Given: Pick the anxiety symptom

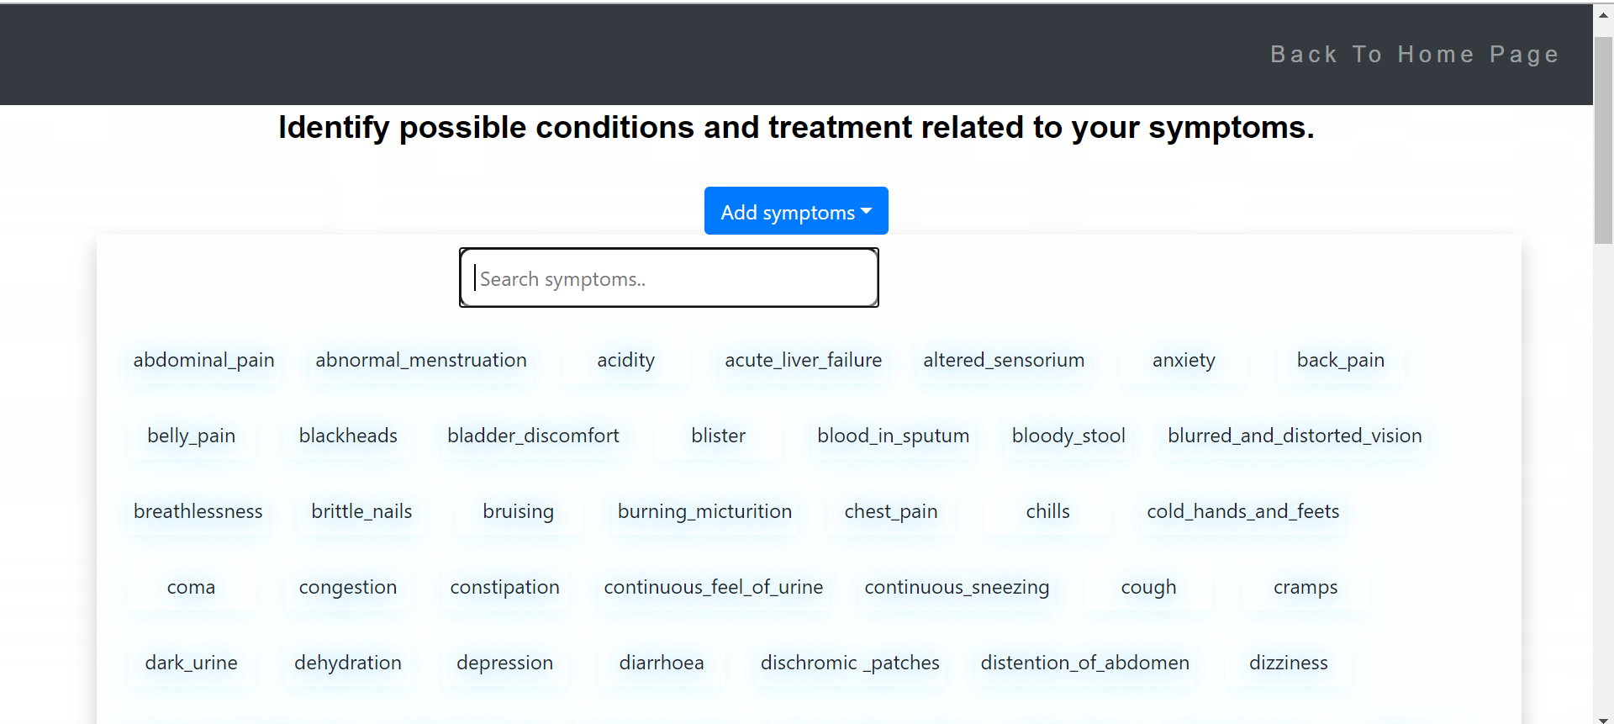Looking at the screenshot, I should (1183, 360).
